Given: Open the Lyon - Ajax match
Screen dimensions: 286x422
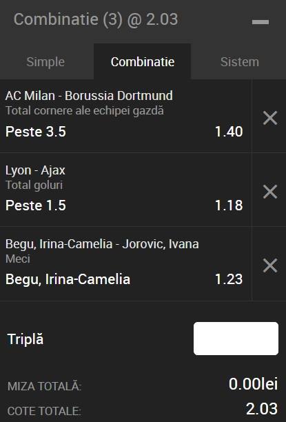Looking at the screenshot, I should 35,170.
